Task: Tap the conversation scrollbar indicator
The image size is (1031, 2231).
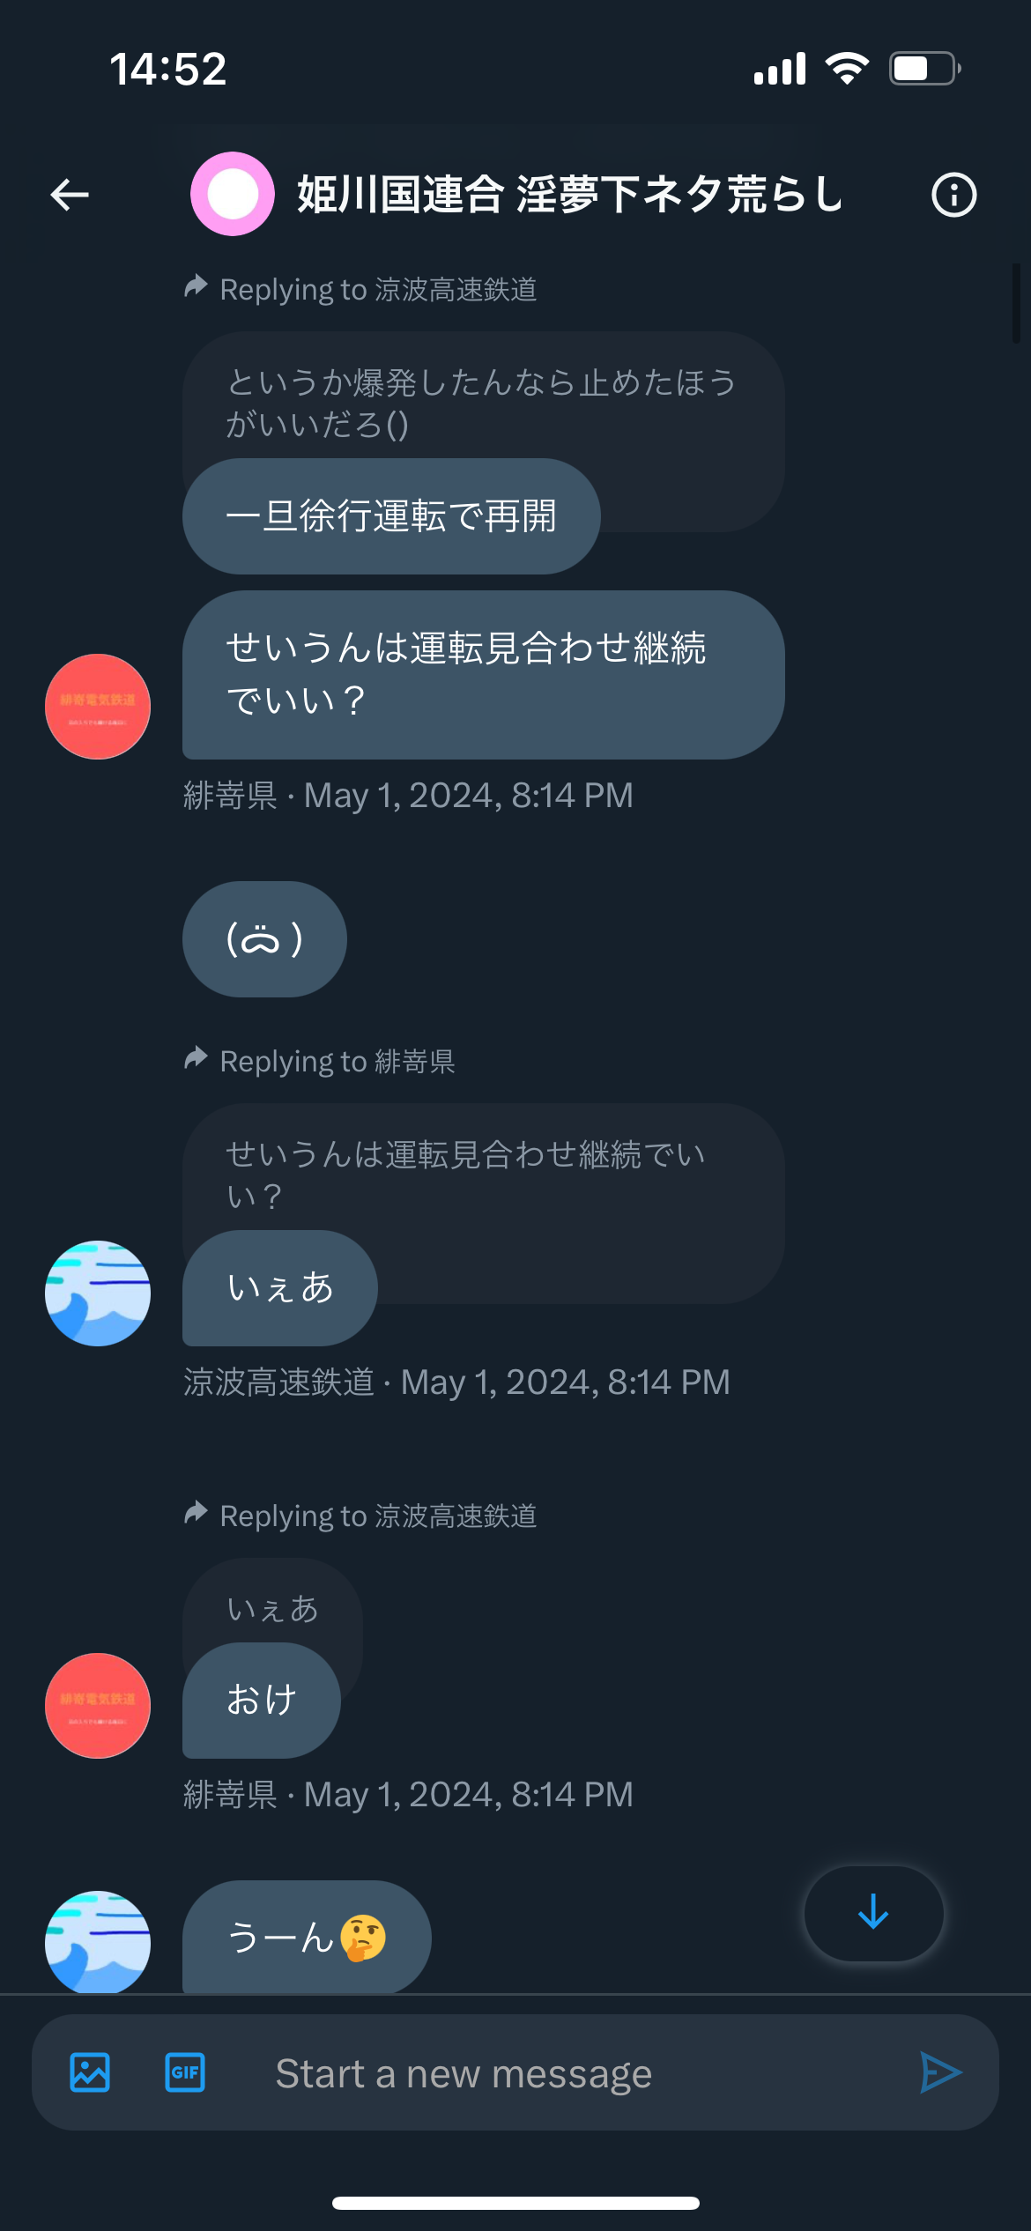Action: 1016,303
